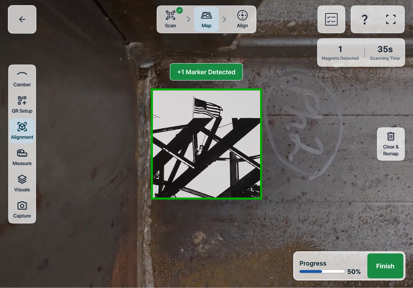The height and width of the screenshot is (288, 413).
Task: Click the green check badge on Scan
Action: coord(180,10)
